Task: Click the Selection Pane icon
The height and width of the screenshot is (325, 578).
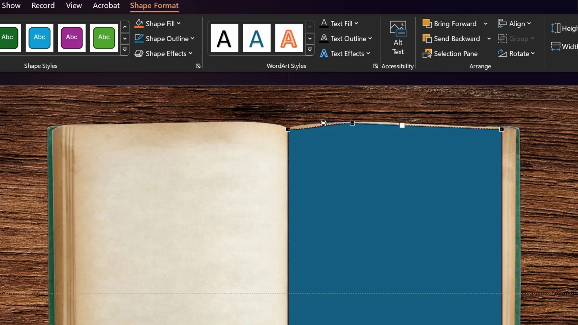Action: [x=427, y=54]
